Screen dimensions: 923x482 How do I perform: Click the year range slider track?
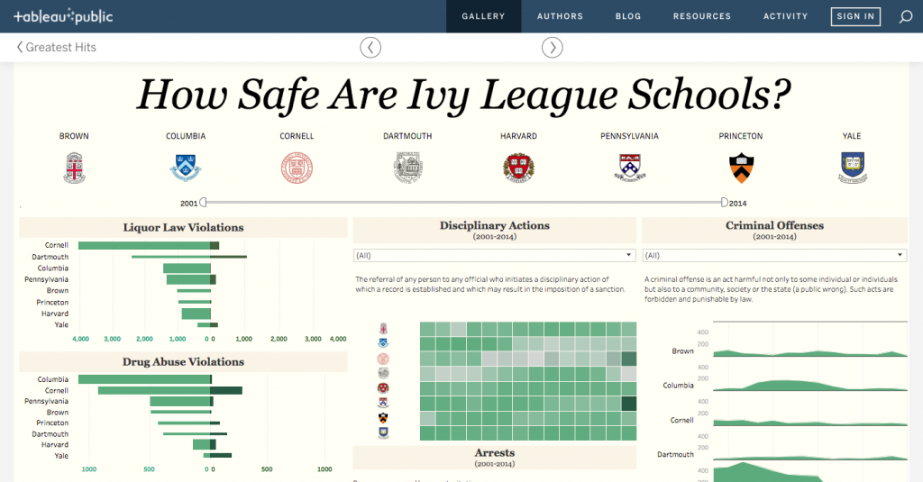pos(463,203)
